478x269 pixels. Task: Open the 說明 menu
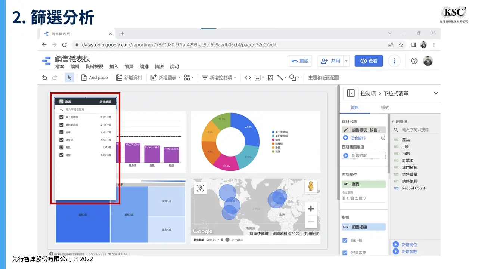(x=174, y=67)
